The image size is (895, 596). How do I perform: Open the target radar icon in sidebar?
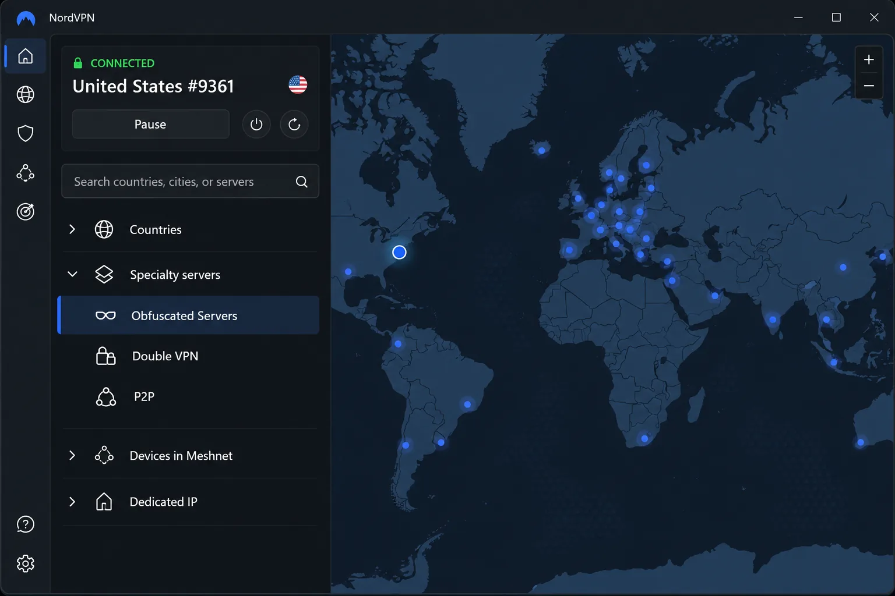pyautogui.click(x=25, y=211)
